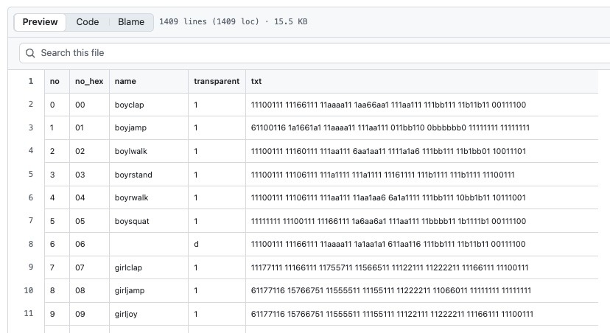The height and width of the screenshot is (333, 610).
Task: Click the 'boysquat' name cell
Action: [133, 221]
